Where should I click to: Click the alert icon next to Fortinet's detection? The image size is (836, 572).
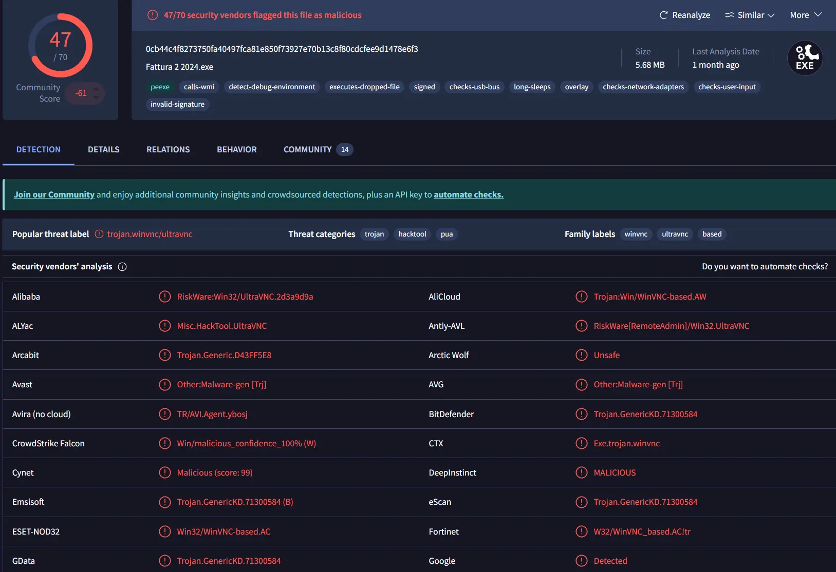coord(582,531)
